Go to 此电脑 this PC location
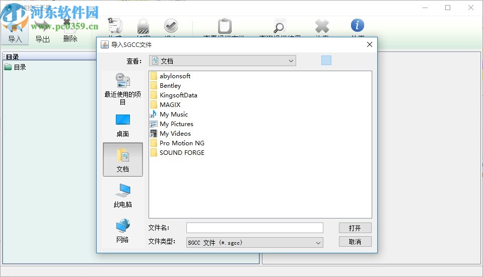 122,195
